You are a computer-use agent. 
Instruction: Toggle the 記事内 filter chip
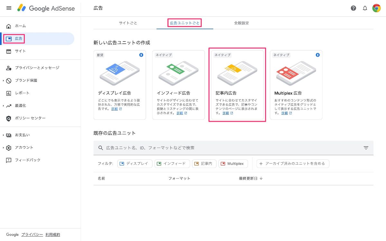pos(204,164)
